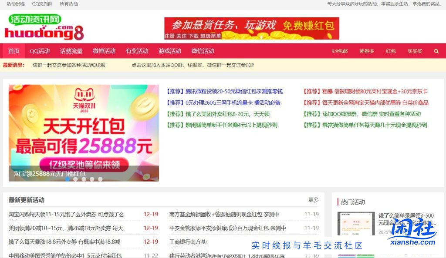
Task: Click 更多 to see more updated activities
Action: [312, 200]
